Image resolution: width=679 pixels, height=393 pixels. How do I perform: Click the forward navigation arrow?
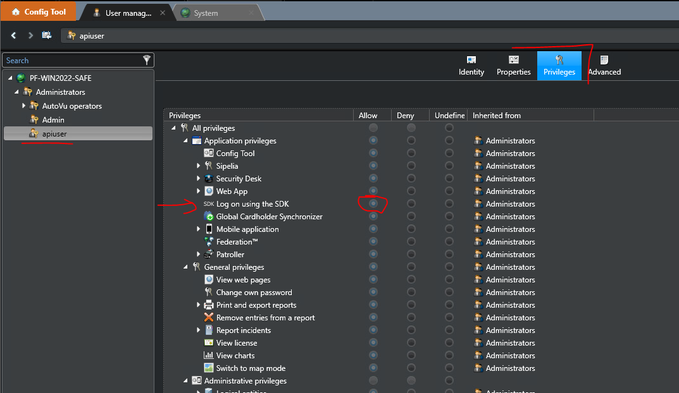(30, 35)
